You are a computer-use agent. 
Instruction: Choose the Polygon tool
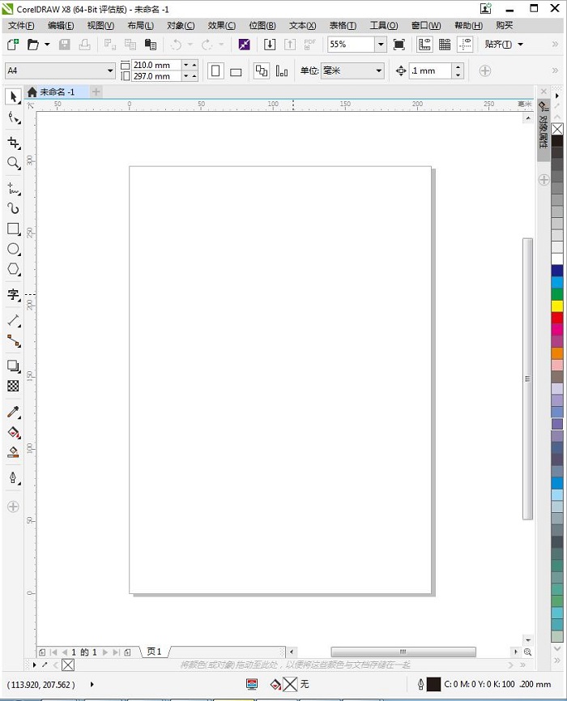click(14, 269)
